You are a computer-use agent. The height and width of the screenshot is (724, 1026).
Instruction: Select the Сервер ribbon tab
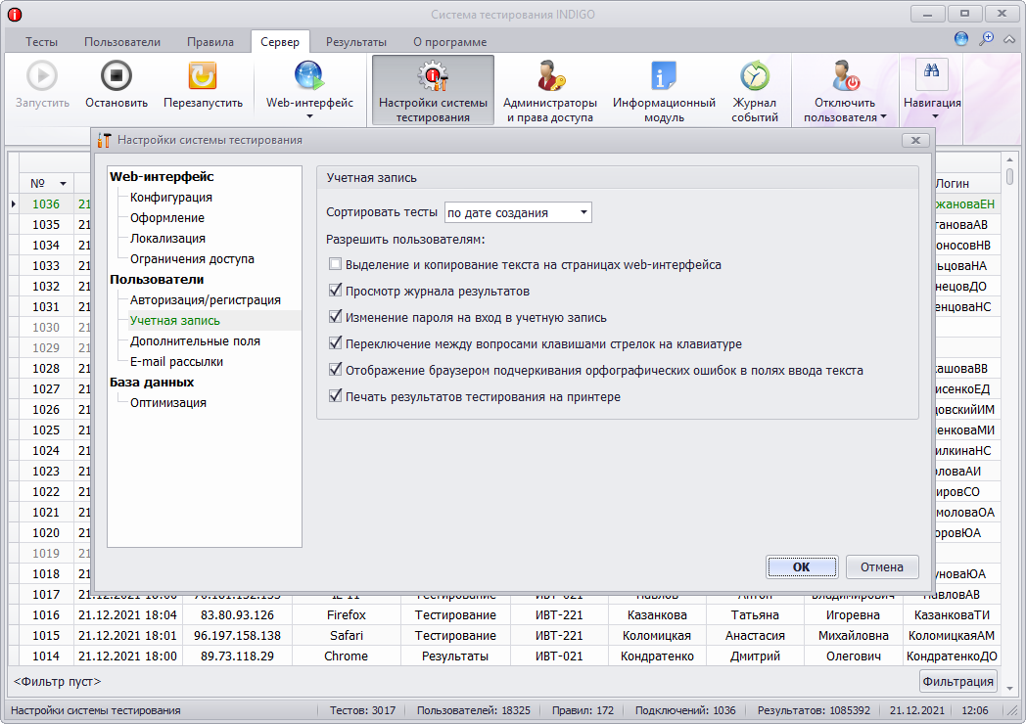(x=280, y=42)
